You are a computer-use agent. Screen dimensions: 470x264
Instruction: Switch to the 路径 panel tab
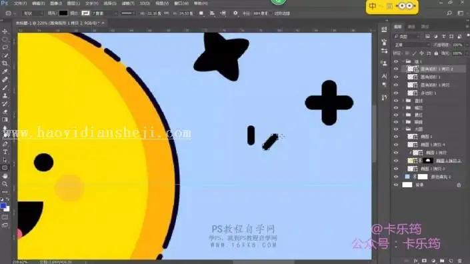pos(425,27)
